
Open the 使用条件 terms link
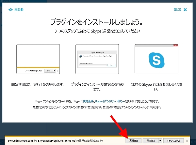(x=88, y=101)
